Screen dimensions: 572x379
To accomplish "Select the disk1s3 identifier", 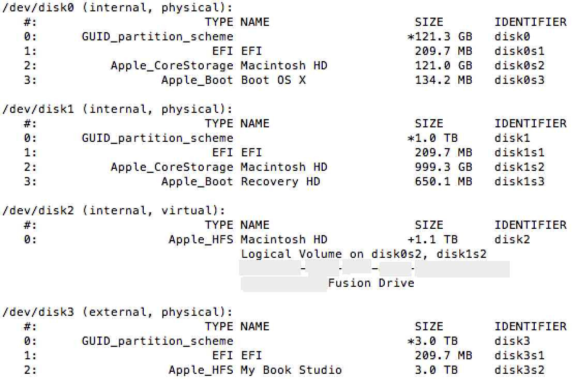I will point(519,182).
